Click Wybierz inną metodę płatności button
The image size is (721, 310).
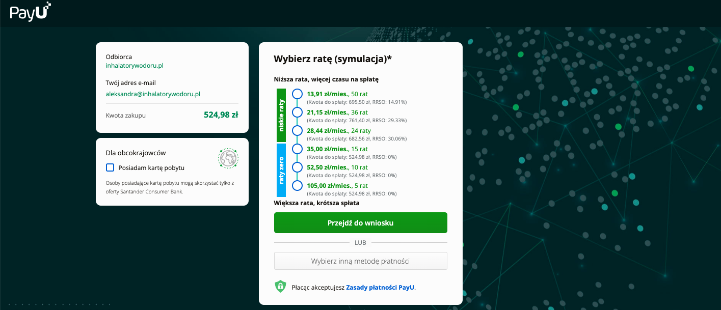(360, 261)
